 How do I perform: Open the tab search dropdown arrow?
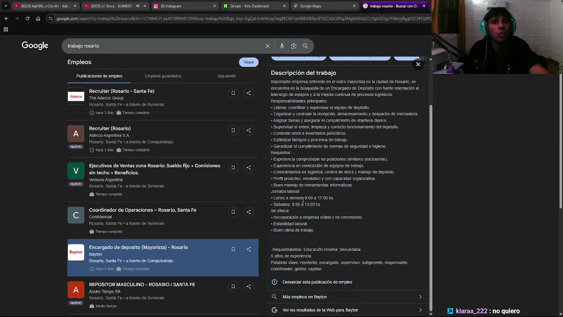pos(5,6)
